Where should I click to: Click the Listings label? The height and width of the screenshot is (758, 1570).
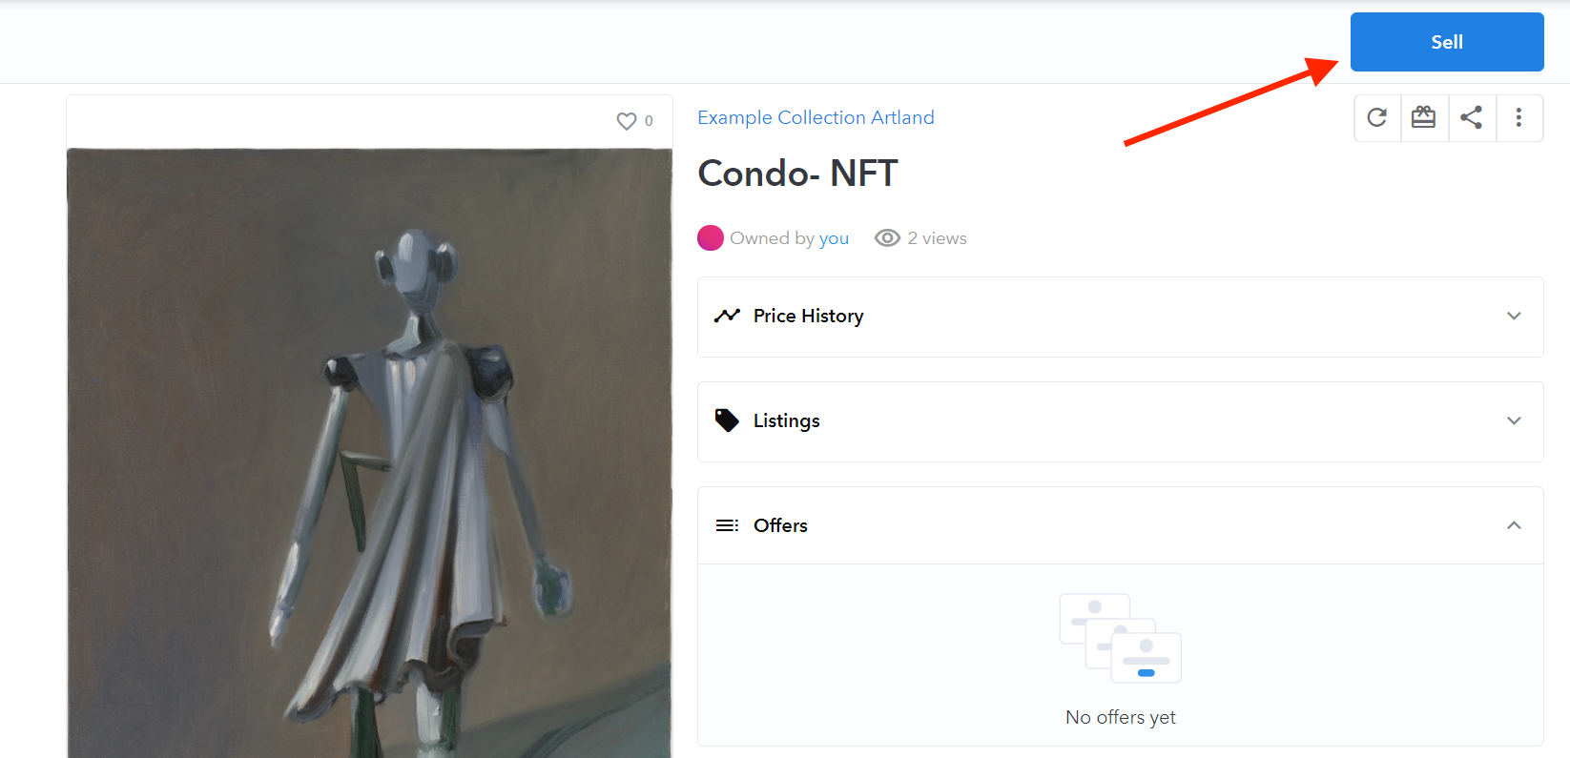coord(787,420)
